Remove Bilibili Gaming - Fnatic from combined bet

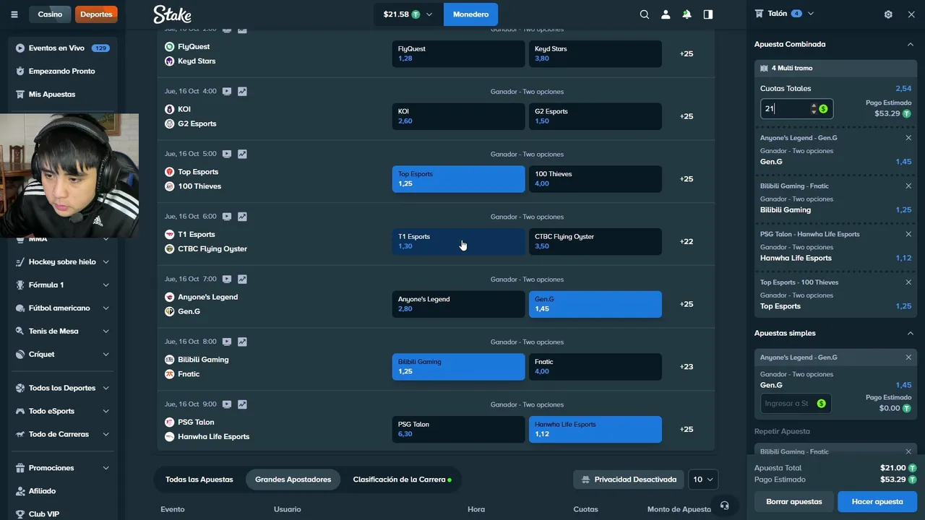tap(908, 186)
